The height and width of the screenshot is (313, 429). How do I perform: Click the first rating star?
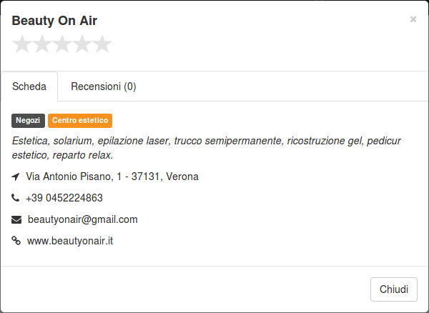tap(22, 44)
